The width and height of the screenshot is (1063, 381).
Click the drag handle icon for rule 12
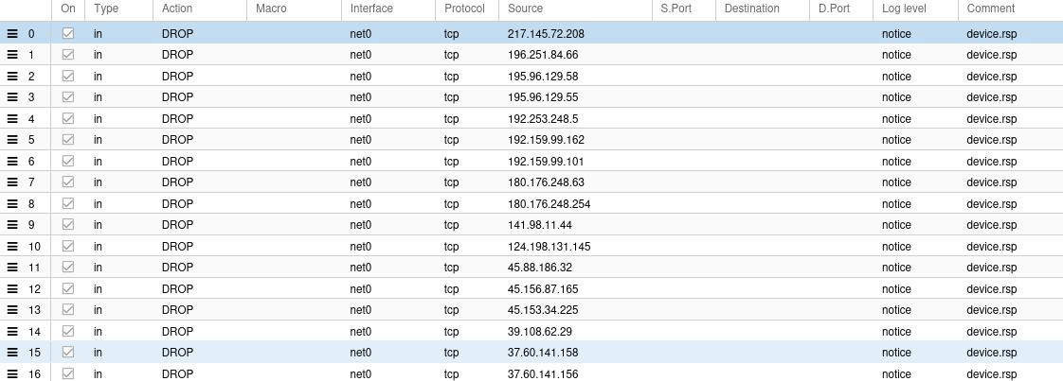coord(12,289)
